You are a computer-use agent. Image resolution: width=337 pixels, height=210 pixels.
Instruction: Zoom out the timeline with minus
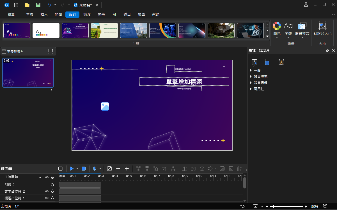(x=118, y=169)
